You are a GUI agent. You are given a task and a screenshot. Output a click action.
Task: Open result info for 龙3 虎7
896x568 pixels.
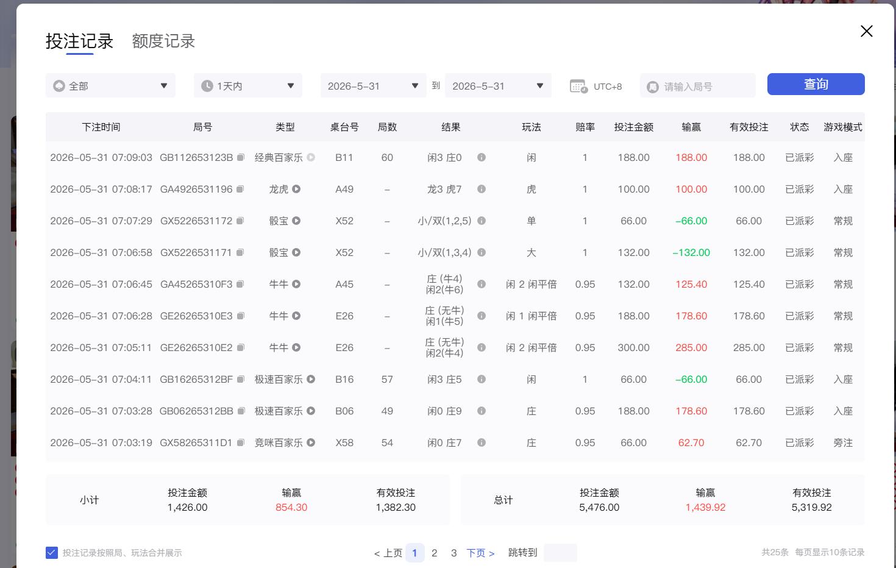click(x=482, y=189)
